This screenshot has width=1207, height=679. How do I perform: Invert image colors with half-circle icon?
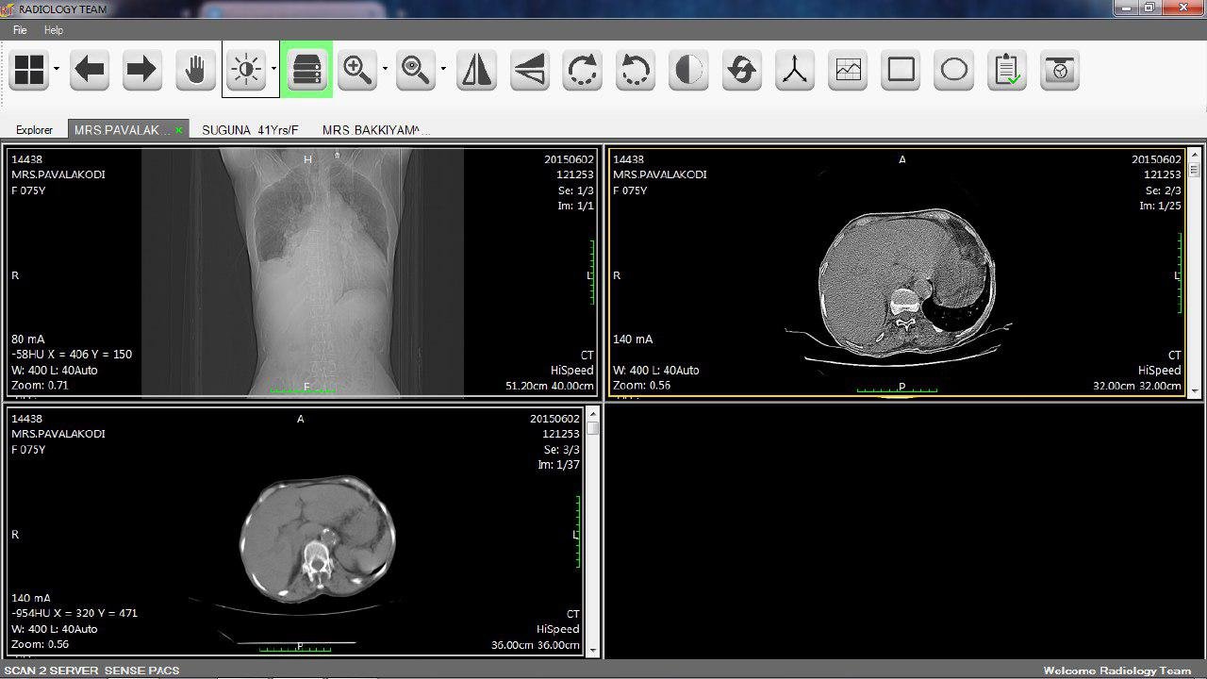pyautogui.click(x=689, y=70)
